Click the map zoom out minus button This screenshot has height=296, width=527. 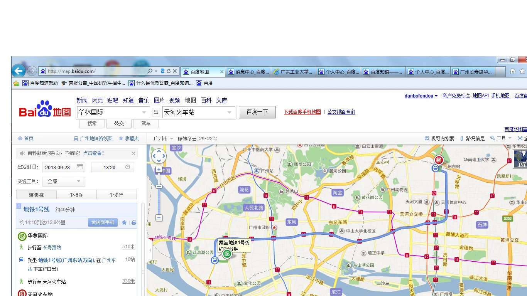coord(159,218)
